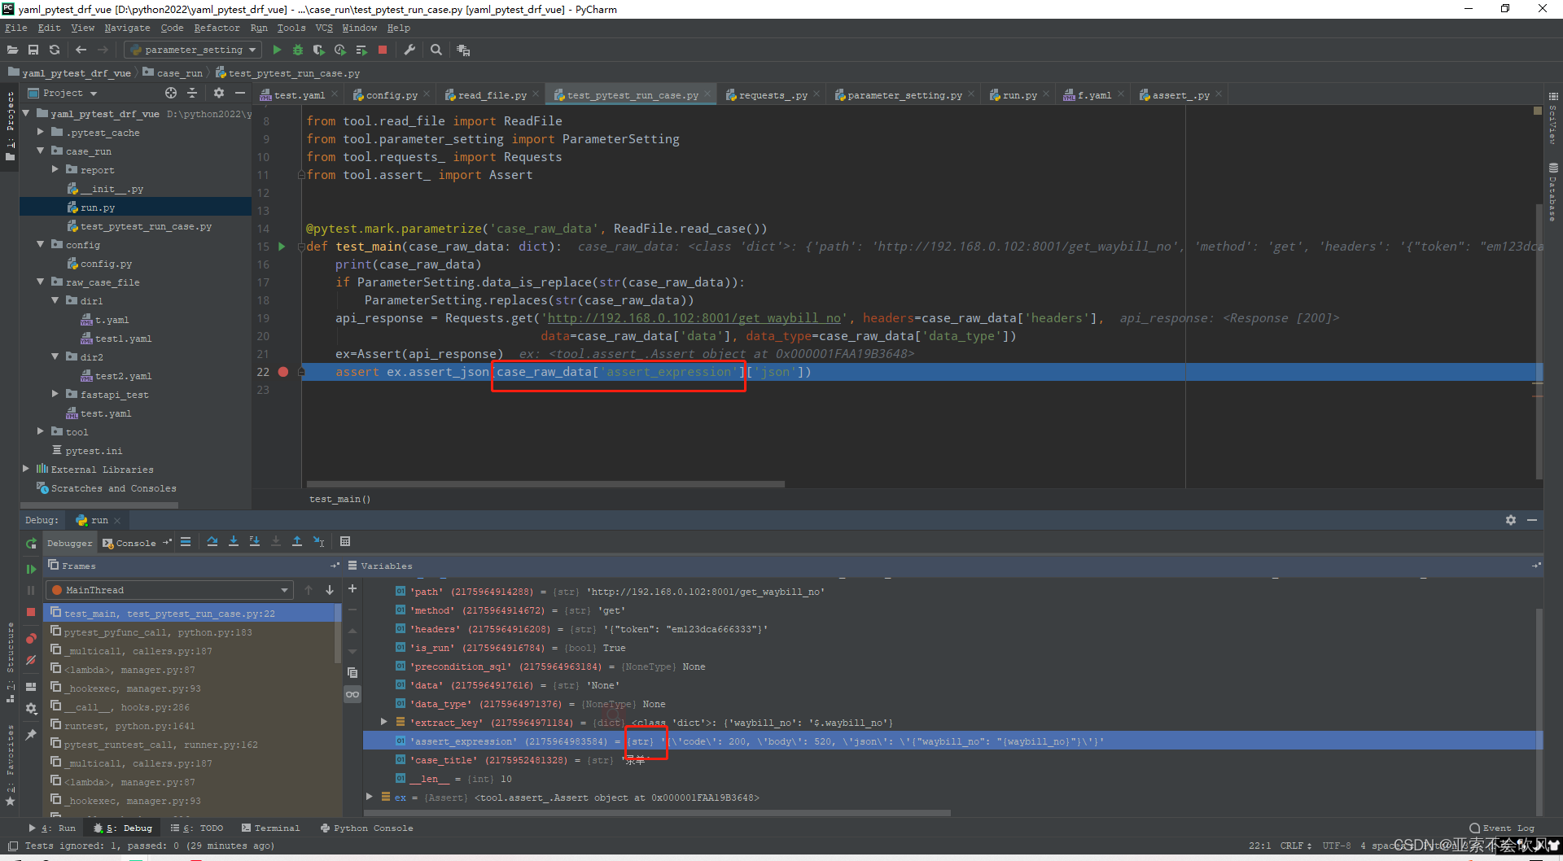Viewport: 1563px width, 861px height.
Task: Open the Terminal tool window button
Action: (x=271, y=828)
